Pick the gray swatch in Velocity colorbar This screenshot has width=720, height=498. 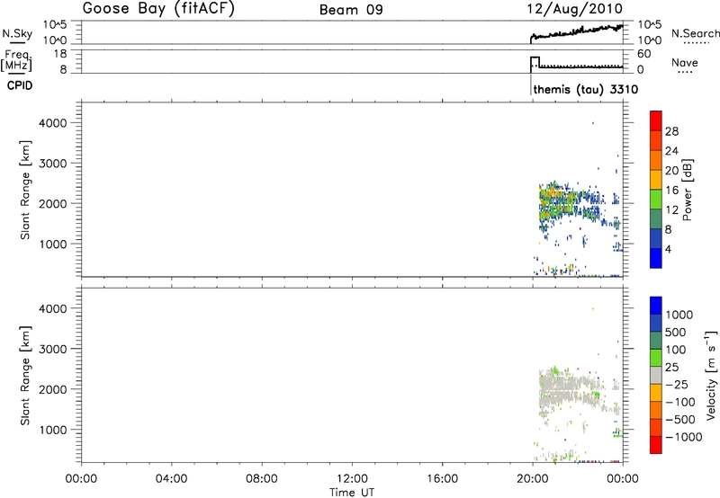point(656,379)
